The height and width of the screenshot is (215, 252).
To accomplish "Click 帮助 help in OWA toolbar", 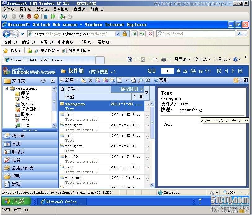I will click(161, 80).
